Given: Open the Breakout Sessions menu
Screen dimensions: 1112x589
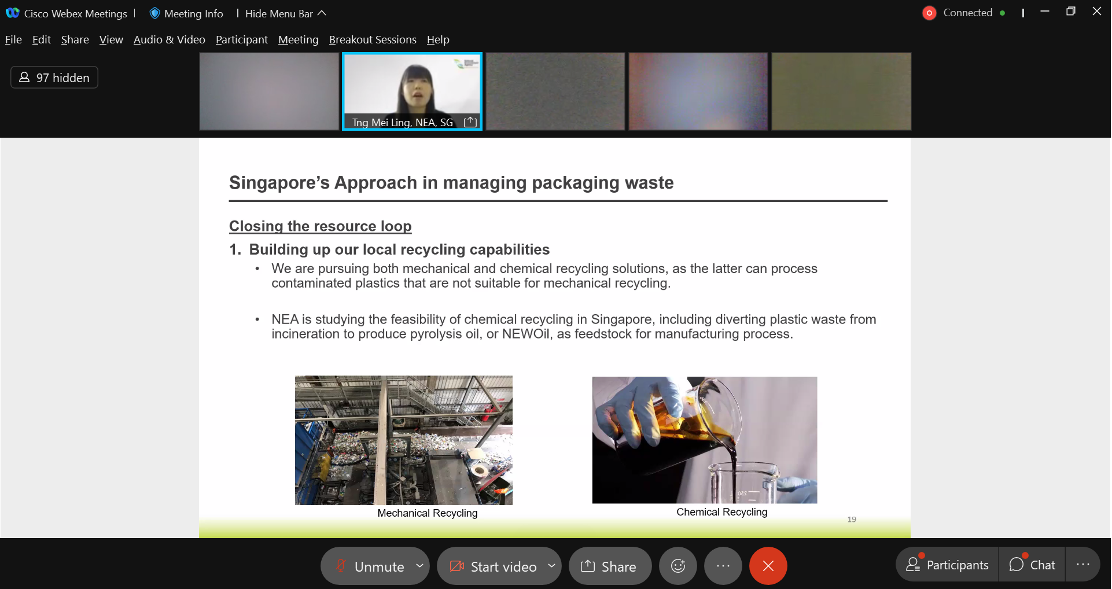Looking at the screenshot, I should (373, 39).
